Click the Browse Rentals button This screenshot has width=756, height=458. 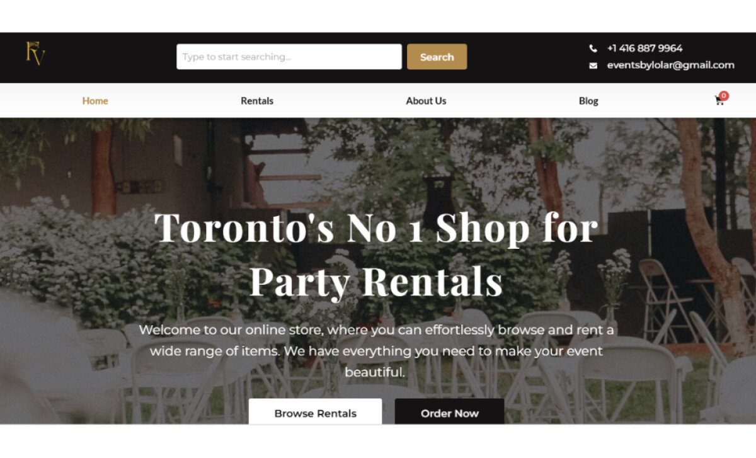point(315,411)
